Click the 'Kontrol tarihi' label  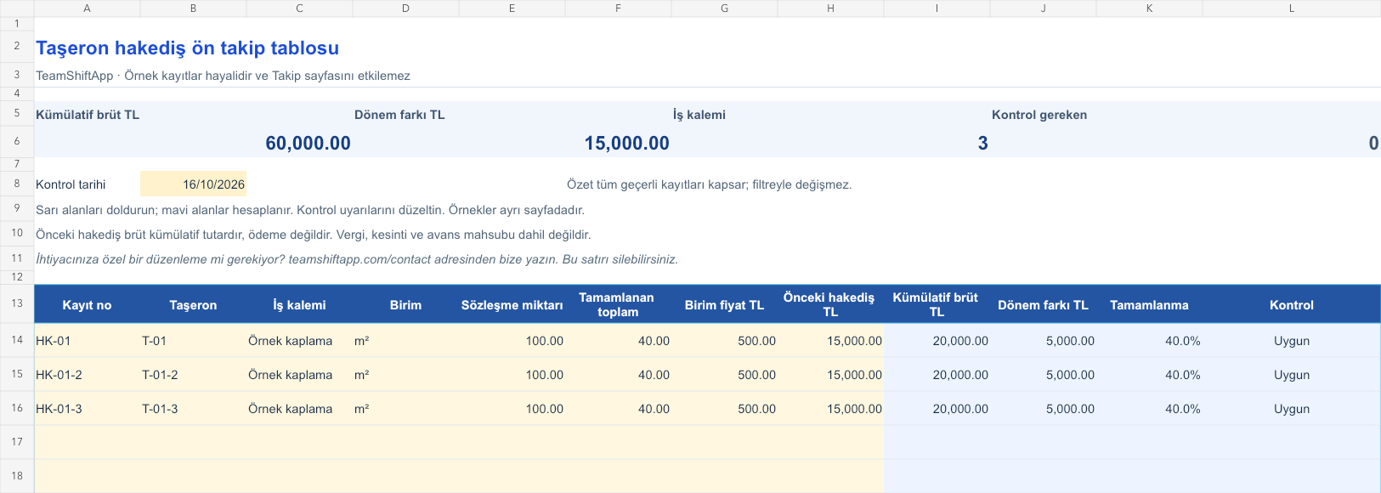click(71, 184)
